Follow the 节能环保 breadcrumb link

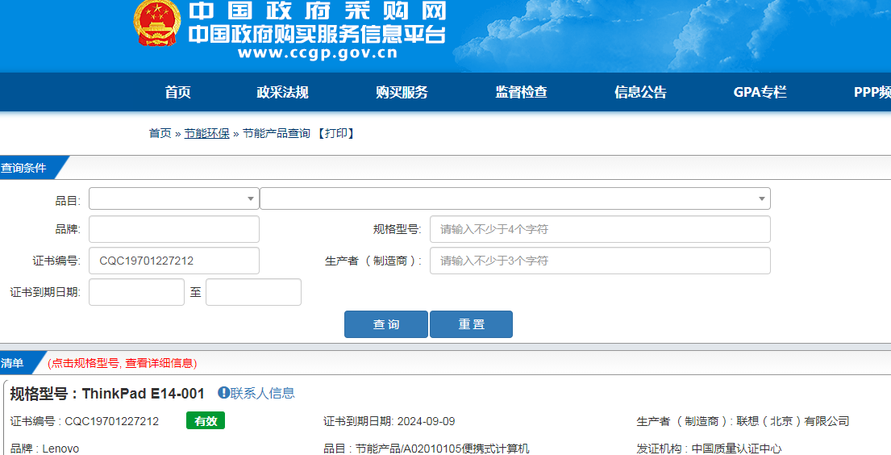click(207, 133)
